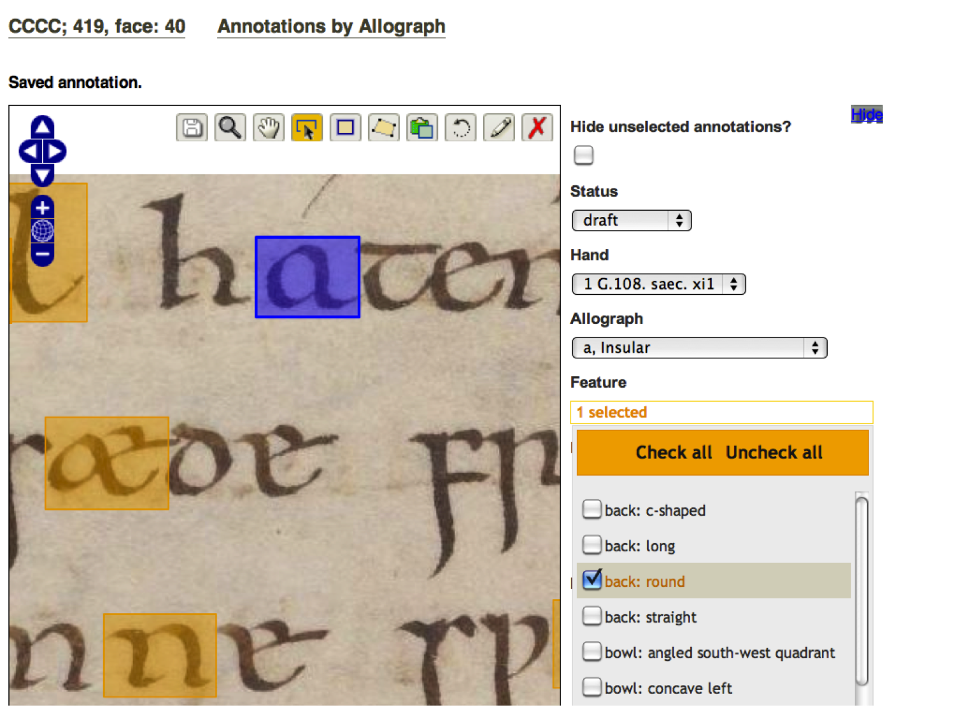The width and height of the screenshot is (955, 706).
Task: Click the Hide link
Action: click(866, 115)
